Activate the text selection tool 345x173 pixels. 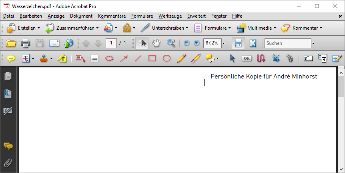coord(142,43)
